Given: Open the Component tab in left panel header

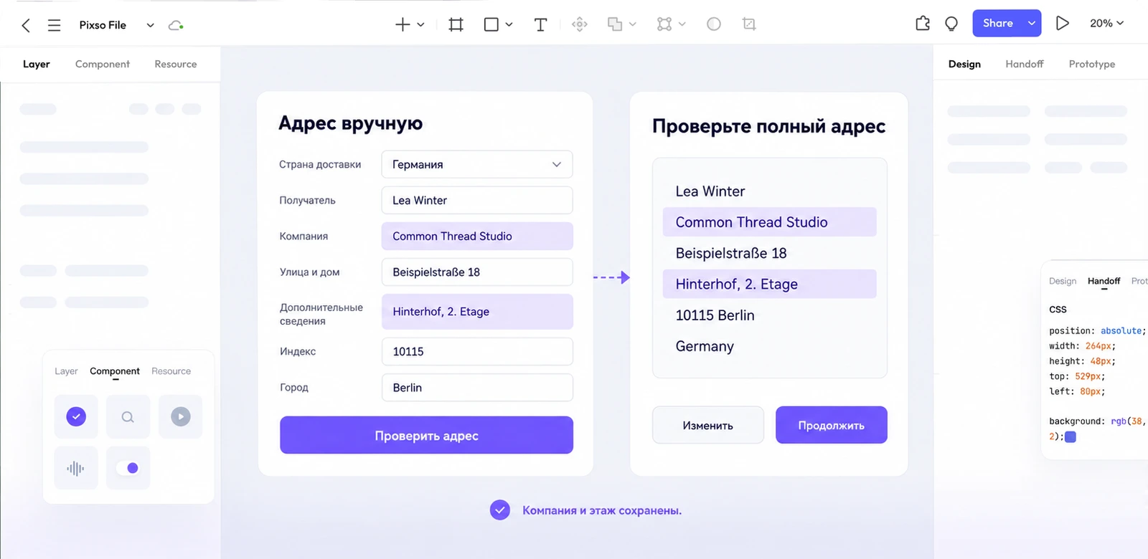Looking at the screenshot, I should point(103,64).
